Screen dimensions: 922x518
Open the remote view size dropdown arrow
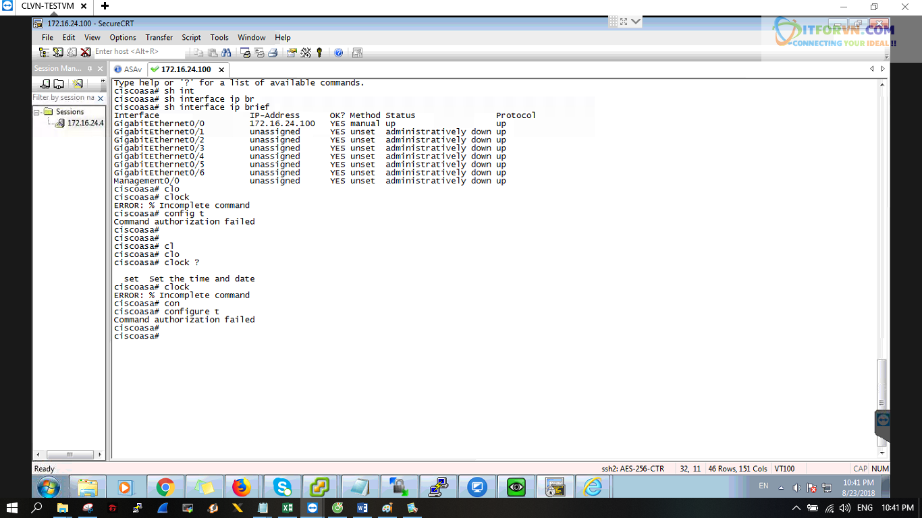(635, 22)
